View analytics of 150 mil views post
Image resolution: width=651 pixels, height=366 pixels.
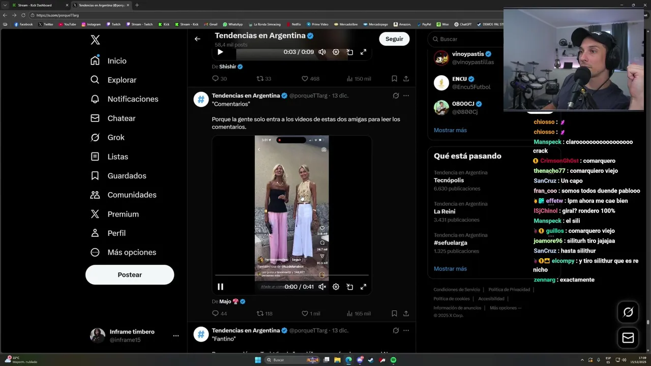[359, 79]
